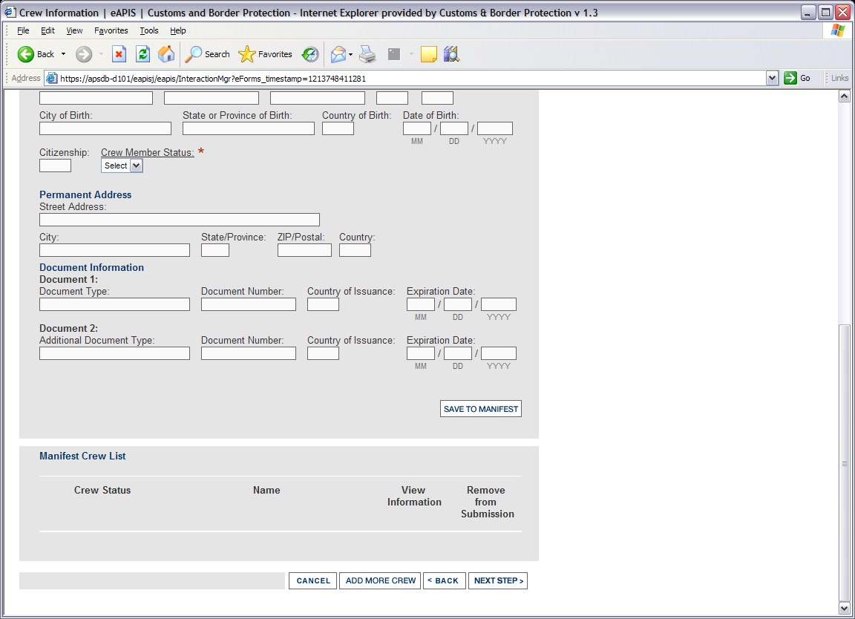This screenshot has height=619, width=855.
Task: Click the Document 1 Document Number field
Action: (x=248, y=304)
